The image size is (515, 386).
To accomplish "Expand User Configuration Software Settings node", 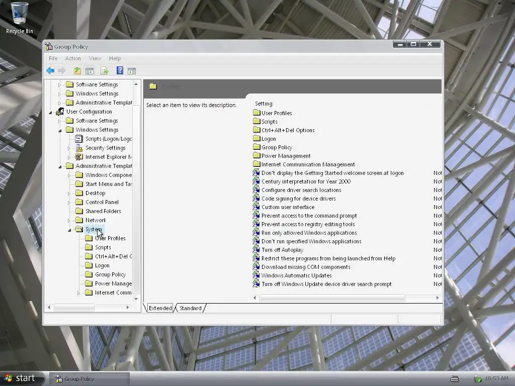I will 59,121.
